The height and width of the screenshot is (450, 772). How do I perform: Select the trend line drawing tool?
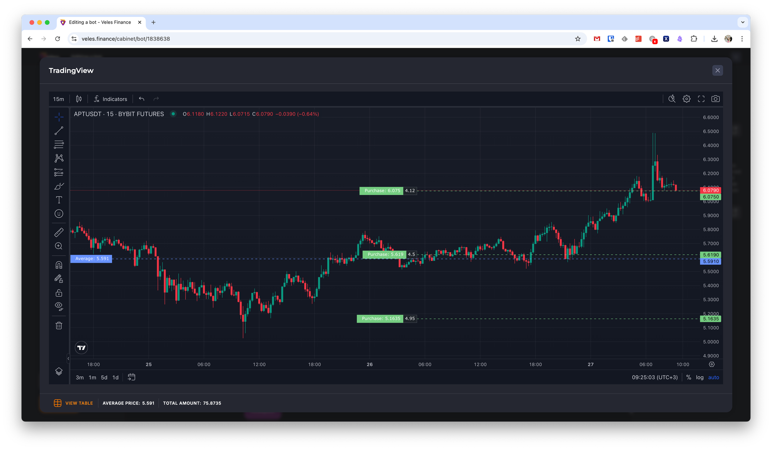click(x=59, y=131)
